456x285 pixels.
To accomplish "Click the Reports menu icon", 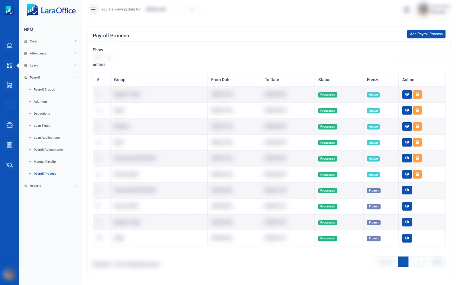I will point(26,186).
